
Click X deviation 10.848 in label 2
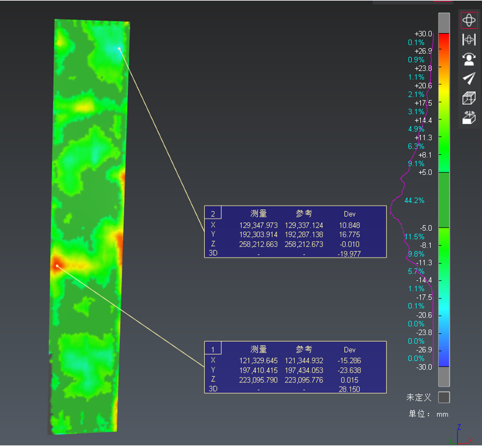pyautogui.click(x=349, y=225)
